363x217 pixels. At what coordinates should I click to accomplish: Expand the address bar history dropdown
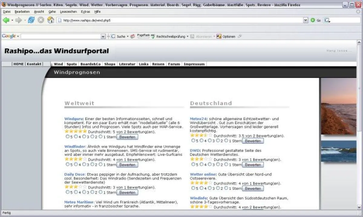pyautogui.click(x=305, y=20)
